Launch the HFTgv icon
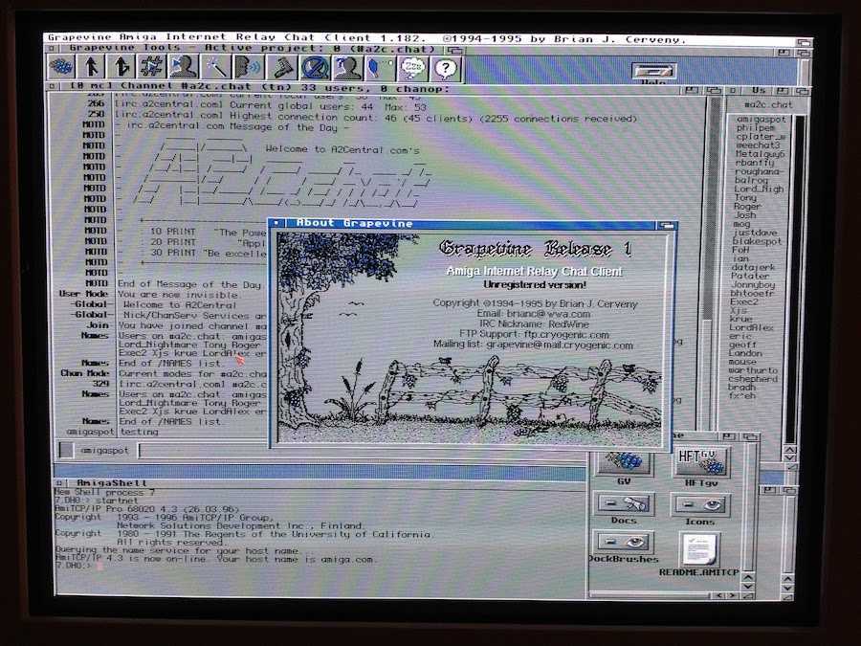 coord(699,460)
